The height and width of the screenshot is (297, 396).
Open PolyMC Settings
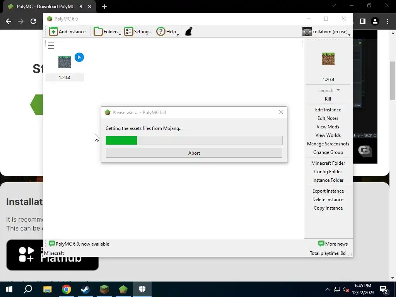coord(137,32)
